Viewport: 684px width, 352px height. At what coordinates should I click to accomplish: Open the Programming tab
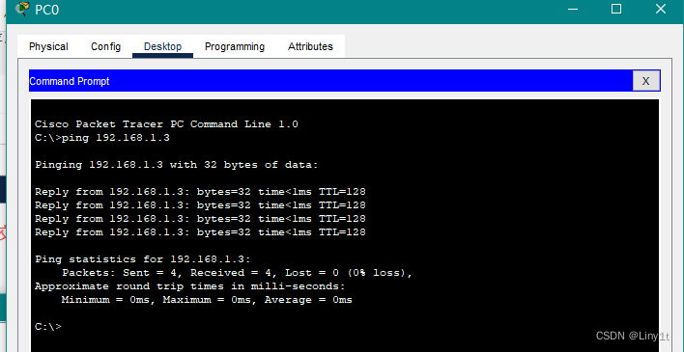point(235,46)
